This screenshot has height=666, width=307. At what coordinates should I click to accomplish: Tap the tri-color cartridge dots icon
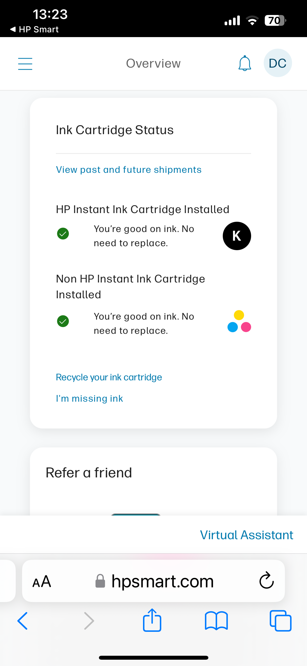(239, 321)
